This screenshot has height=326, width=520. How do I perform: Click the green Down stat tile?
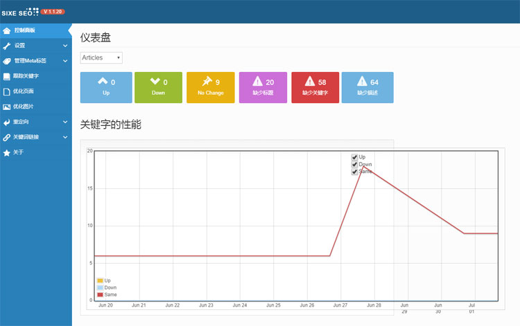tap(158, 87)
